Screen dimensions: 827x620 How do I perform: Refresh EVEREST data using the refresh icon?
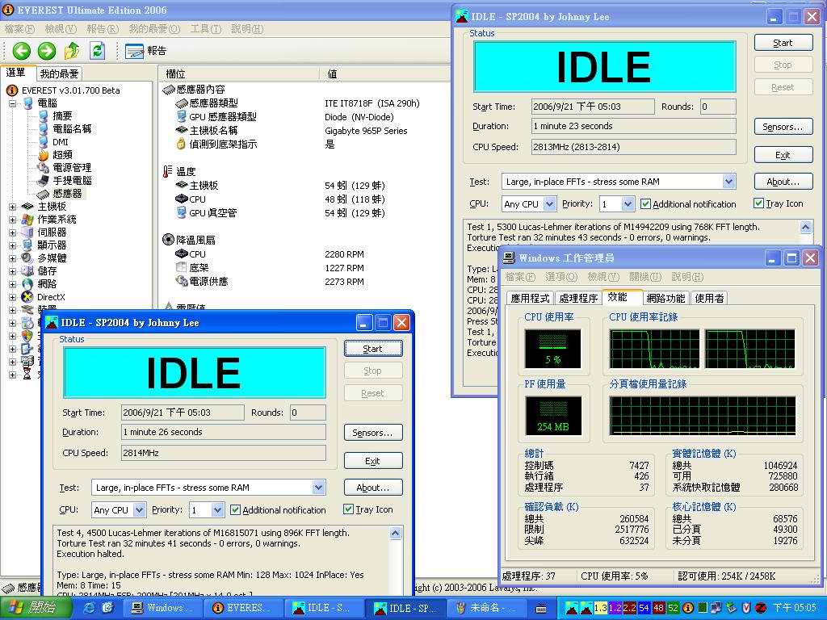[x=97, y=51]
